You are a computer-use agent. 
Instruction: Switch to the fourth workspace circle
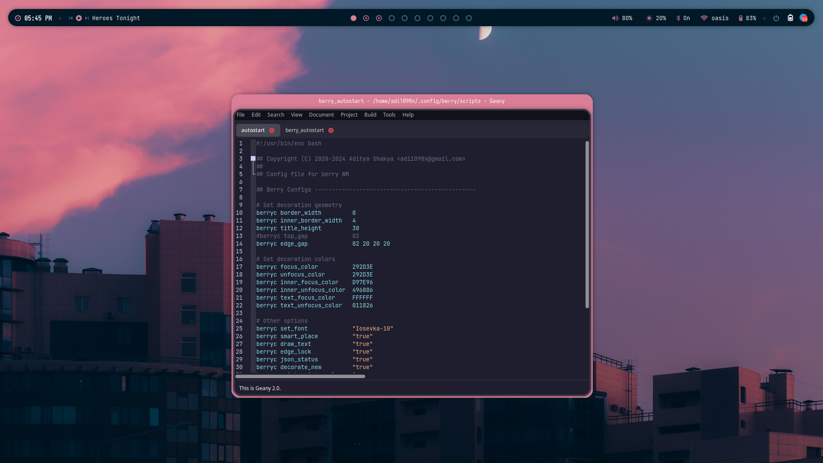pos(391,18)
